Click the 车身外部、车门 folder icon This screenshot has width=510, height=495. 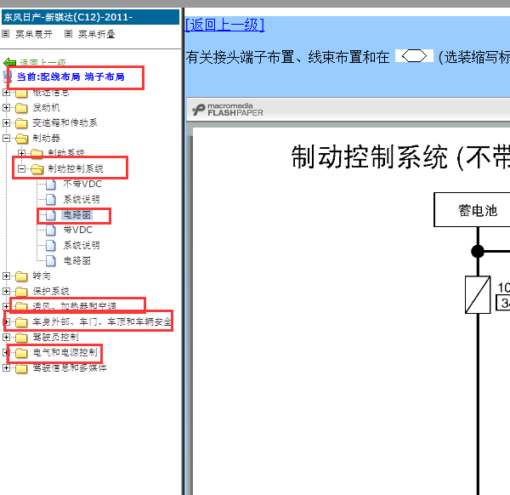pos(21,321)
